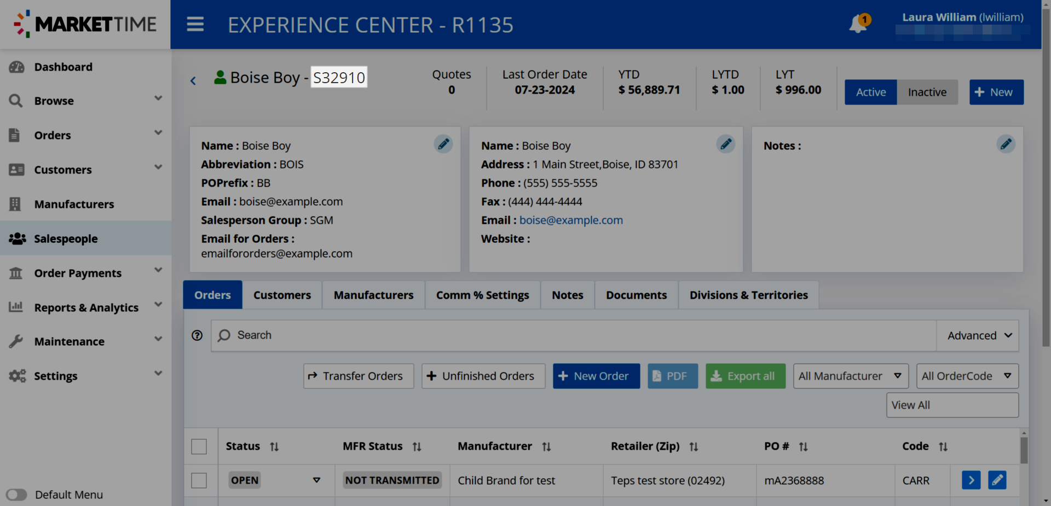This screenshot has width=1051, height=506.
Task: Set salesperson to Inactive
Action: [927, 92]
